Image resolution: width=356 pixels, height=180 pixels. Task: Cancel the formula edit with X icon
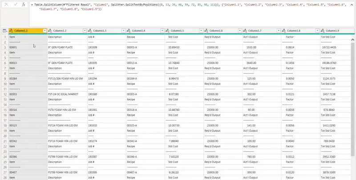(6, 4)
